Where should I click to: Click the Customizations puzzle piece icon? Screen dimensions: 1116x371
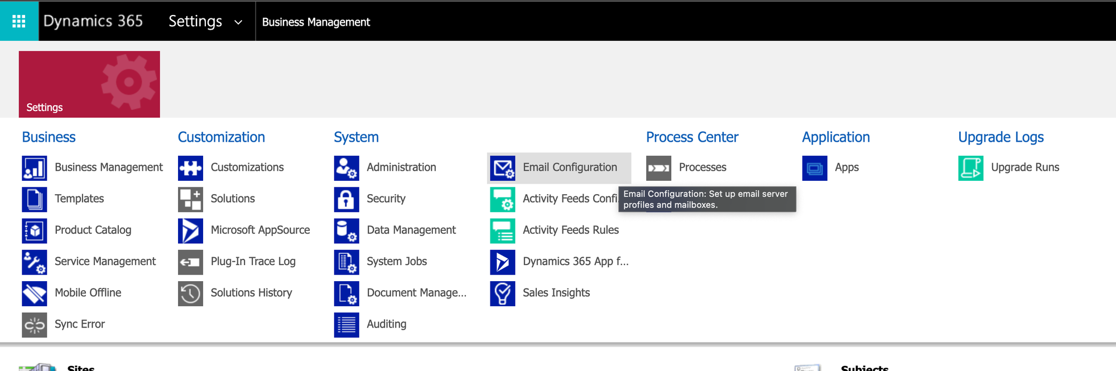(190, 168)
